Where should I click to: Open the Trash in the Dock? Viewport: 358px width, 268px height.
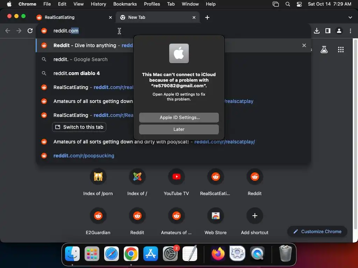(x=285, y=254)
